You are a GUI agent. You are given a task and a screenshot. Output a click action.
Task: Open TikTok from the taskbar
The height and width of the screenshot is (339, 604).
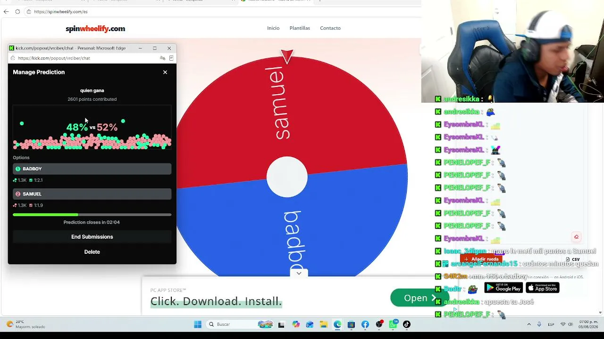tap(407, 324)
